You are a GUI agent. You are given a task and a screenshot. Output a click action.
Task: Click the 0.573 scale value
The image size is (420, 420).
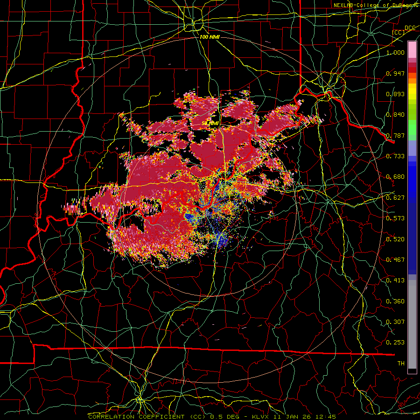(x=395, y=218)
